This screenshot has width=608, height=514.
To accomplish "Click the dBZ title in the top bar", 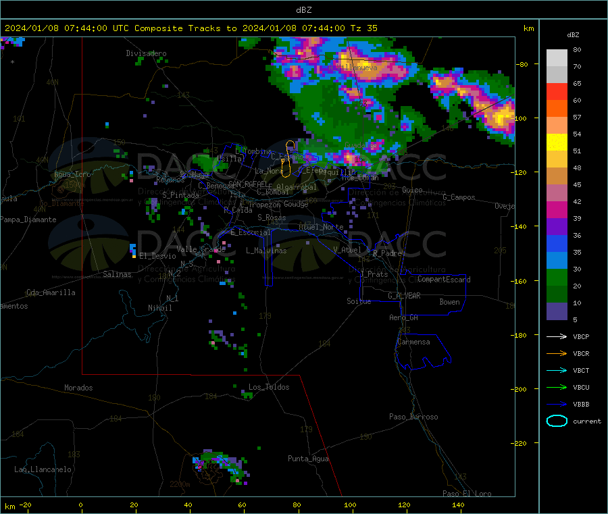I will click(x=303, y=10).
